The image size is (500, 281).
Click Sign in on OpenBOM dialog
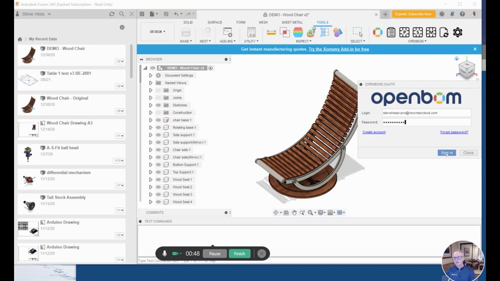pos(446,153)
